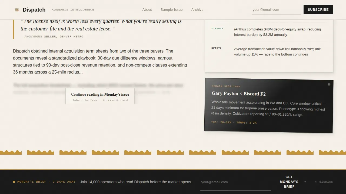
Task: Click MONDAY'S BRIEF · 3 DAYS AWAY text
Action: pyautogui.click(x=46, y=182)
